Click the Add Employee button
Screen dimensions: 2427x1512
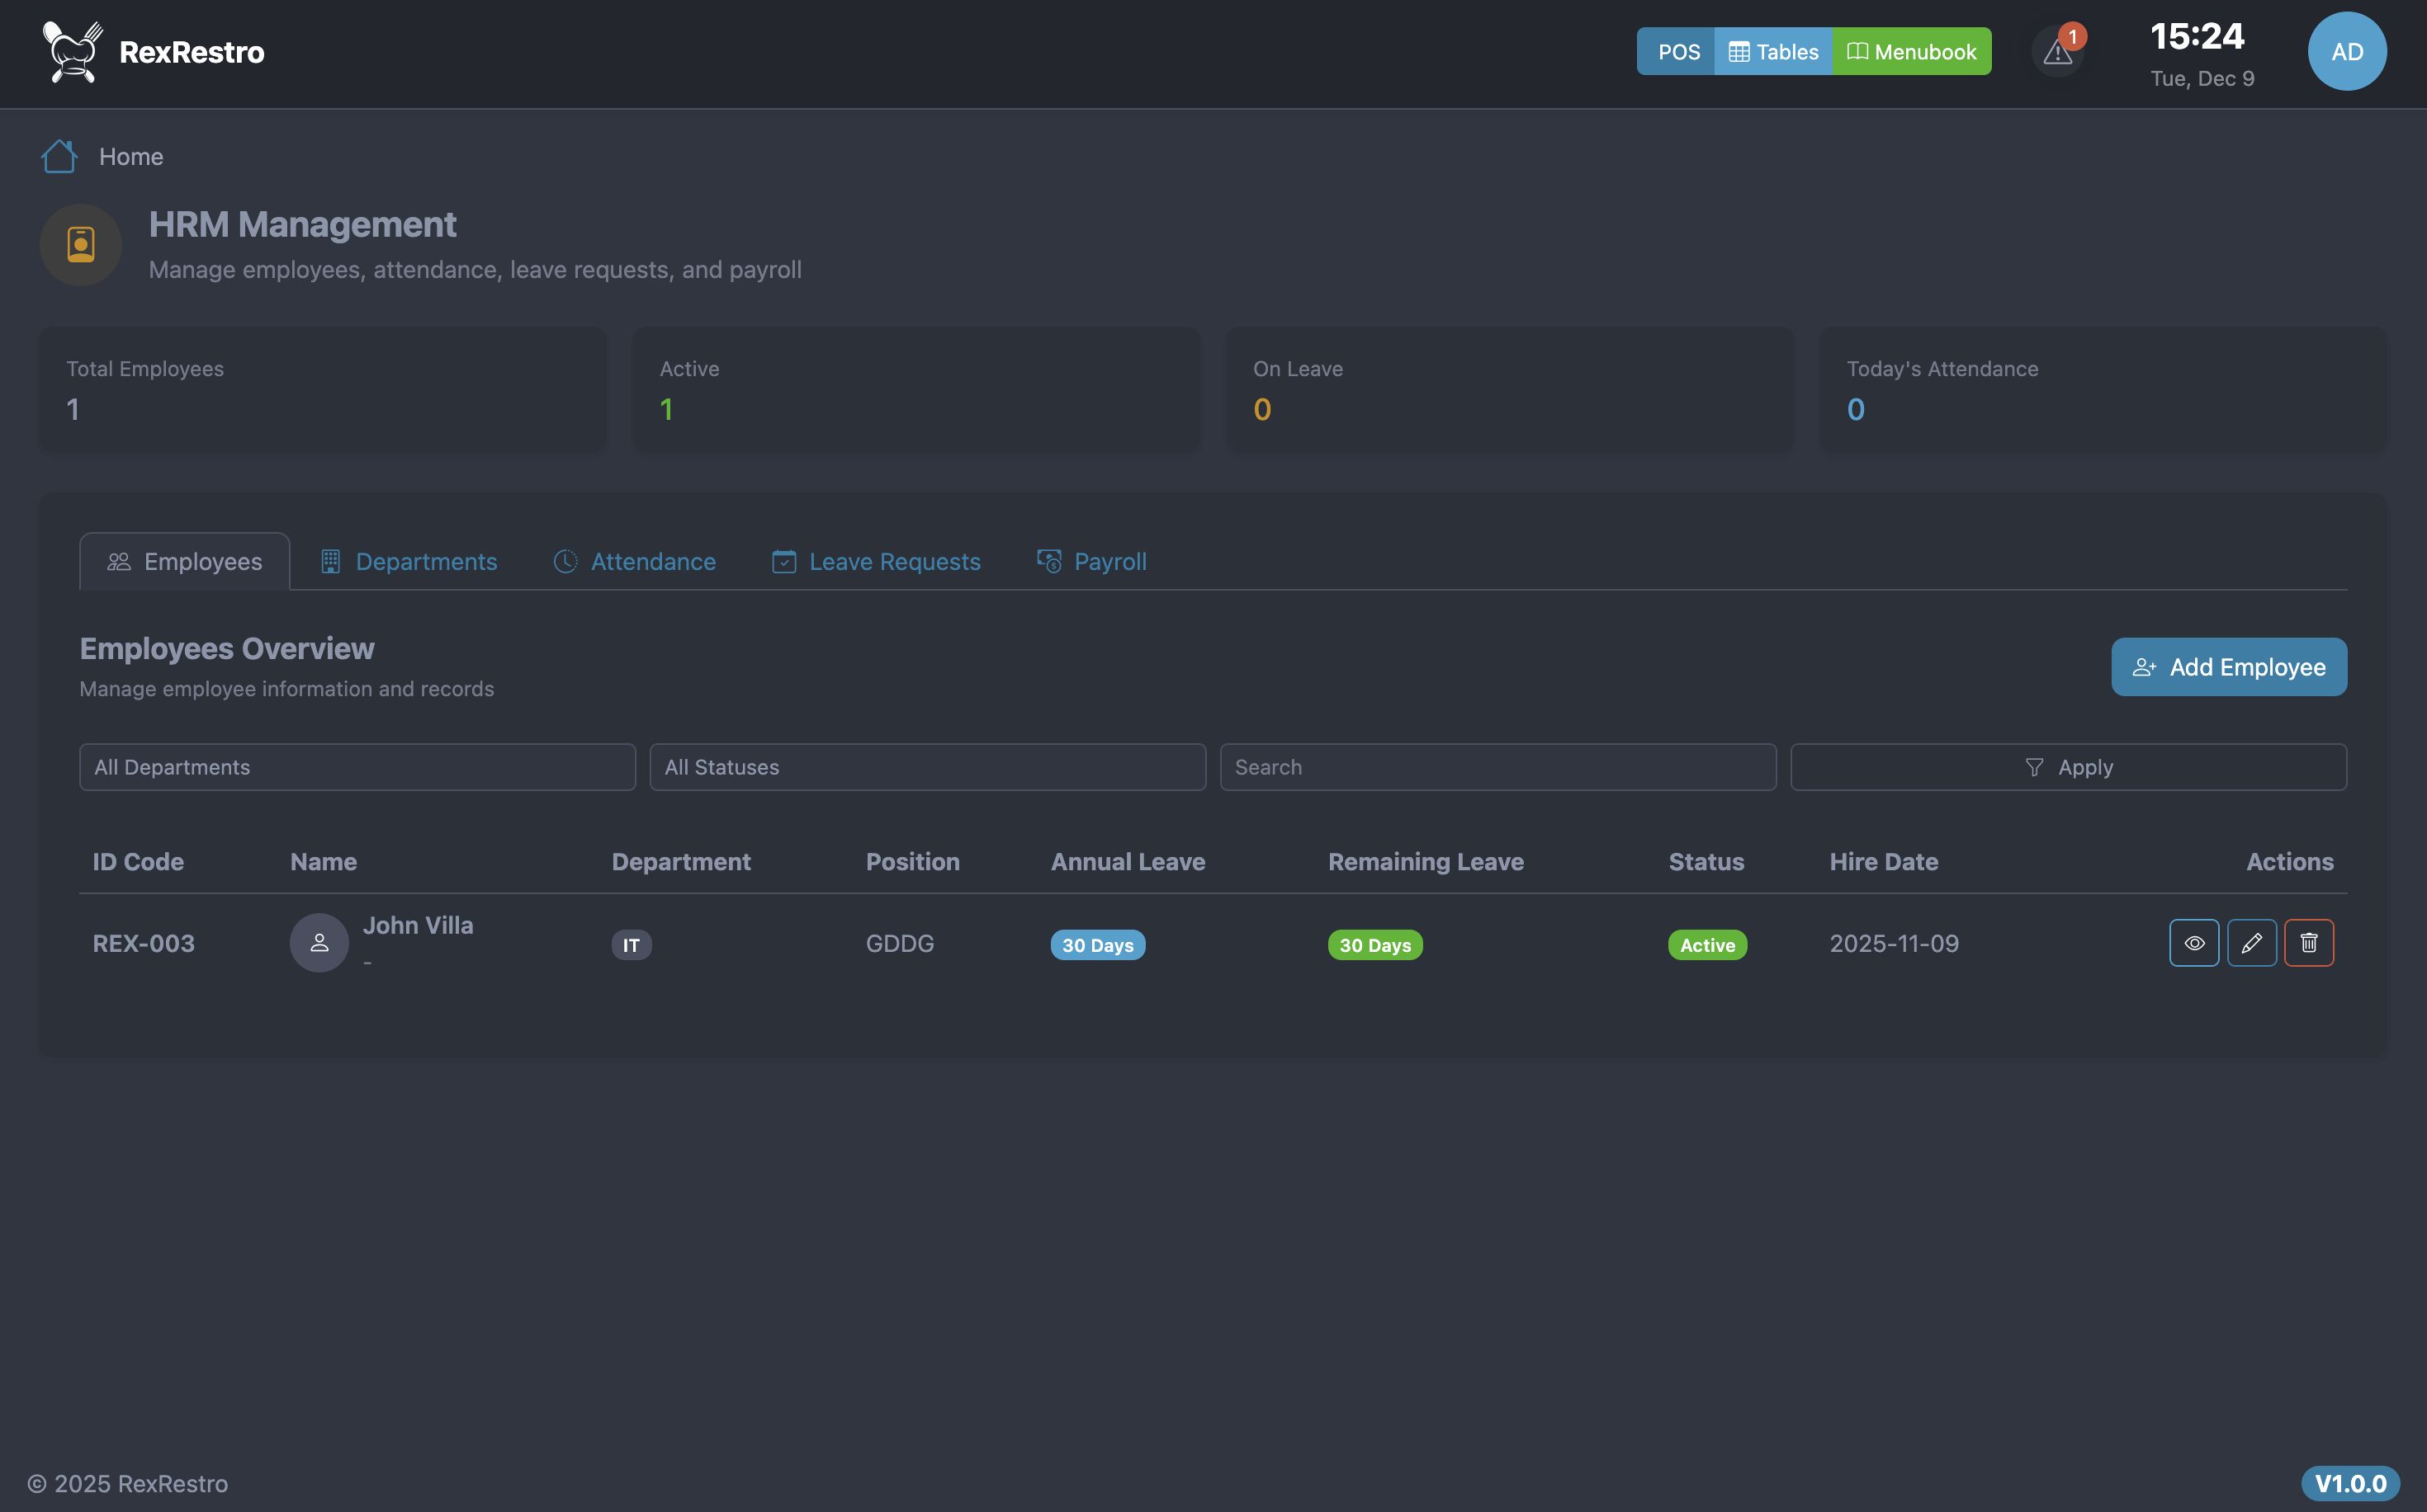tap(2229, 667)
